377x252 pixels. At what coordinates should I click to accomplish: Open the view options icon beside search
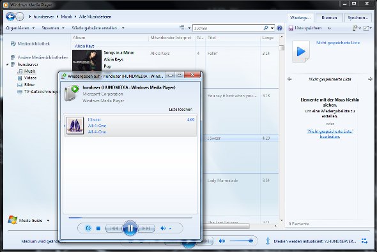(x=182, y=28)
